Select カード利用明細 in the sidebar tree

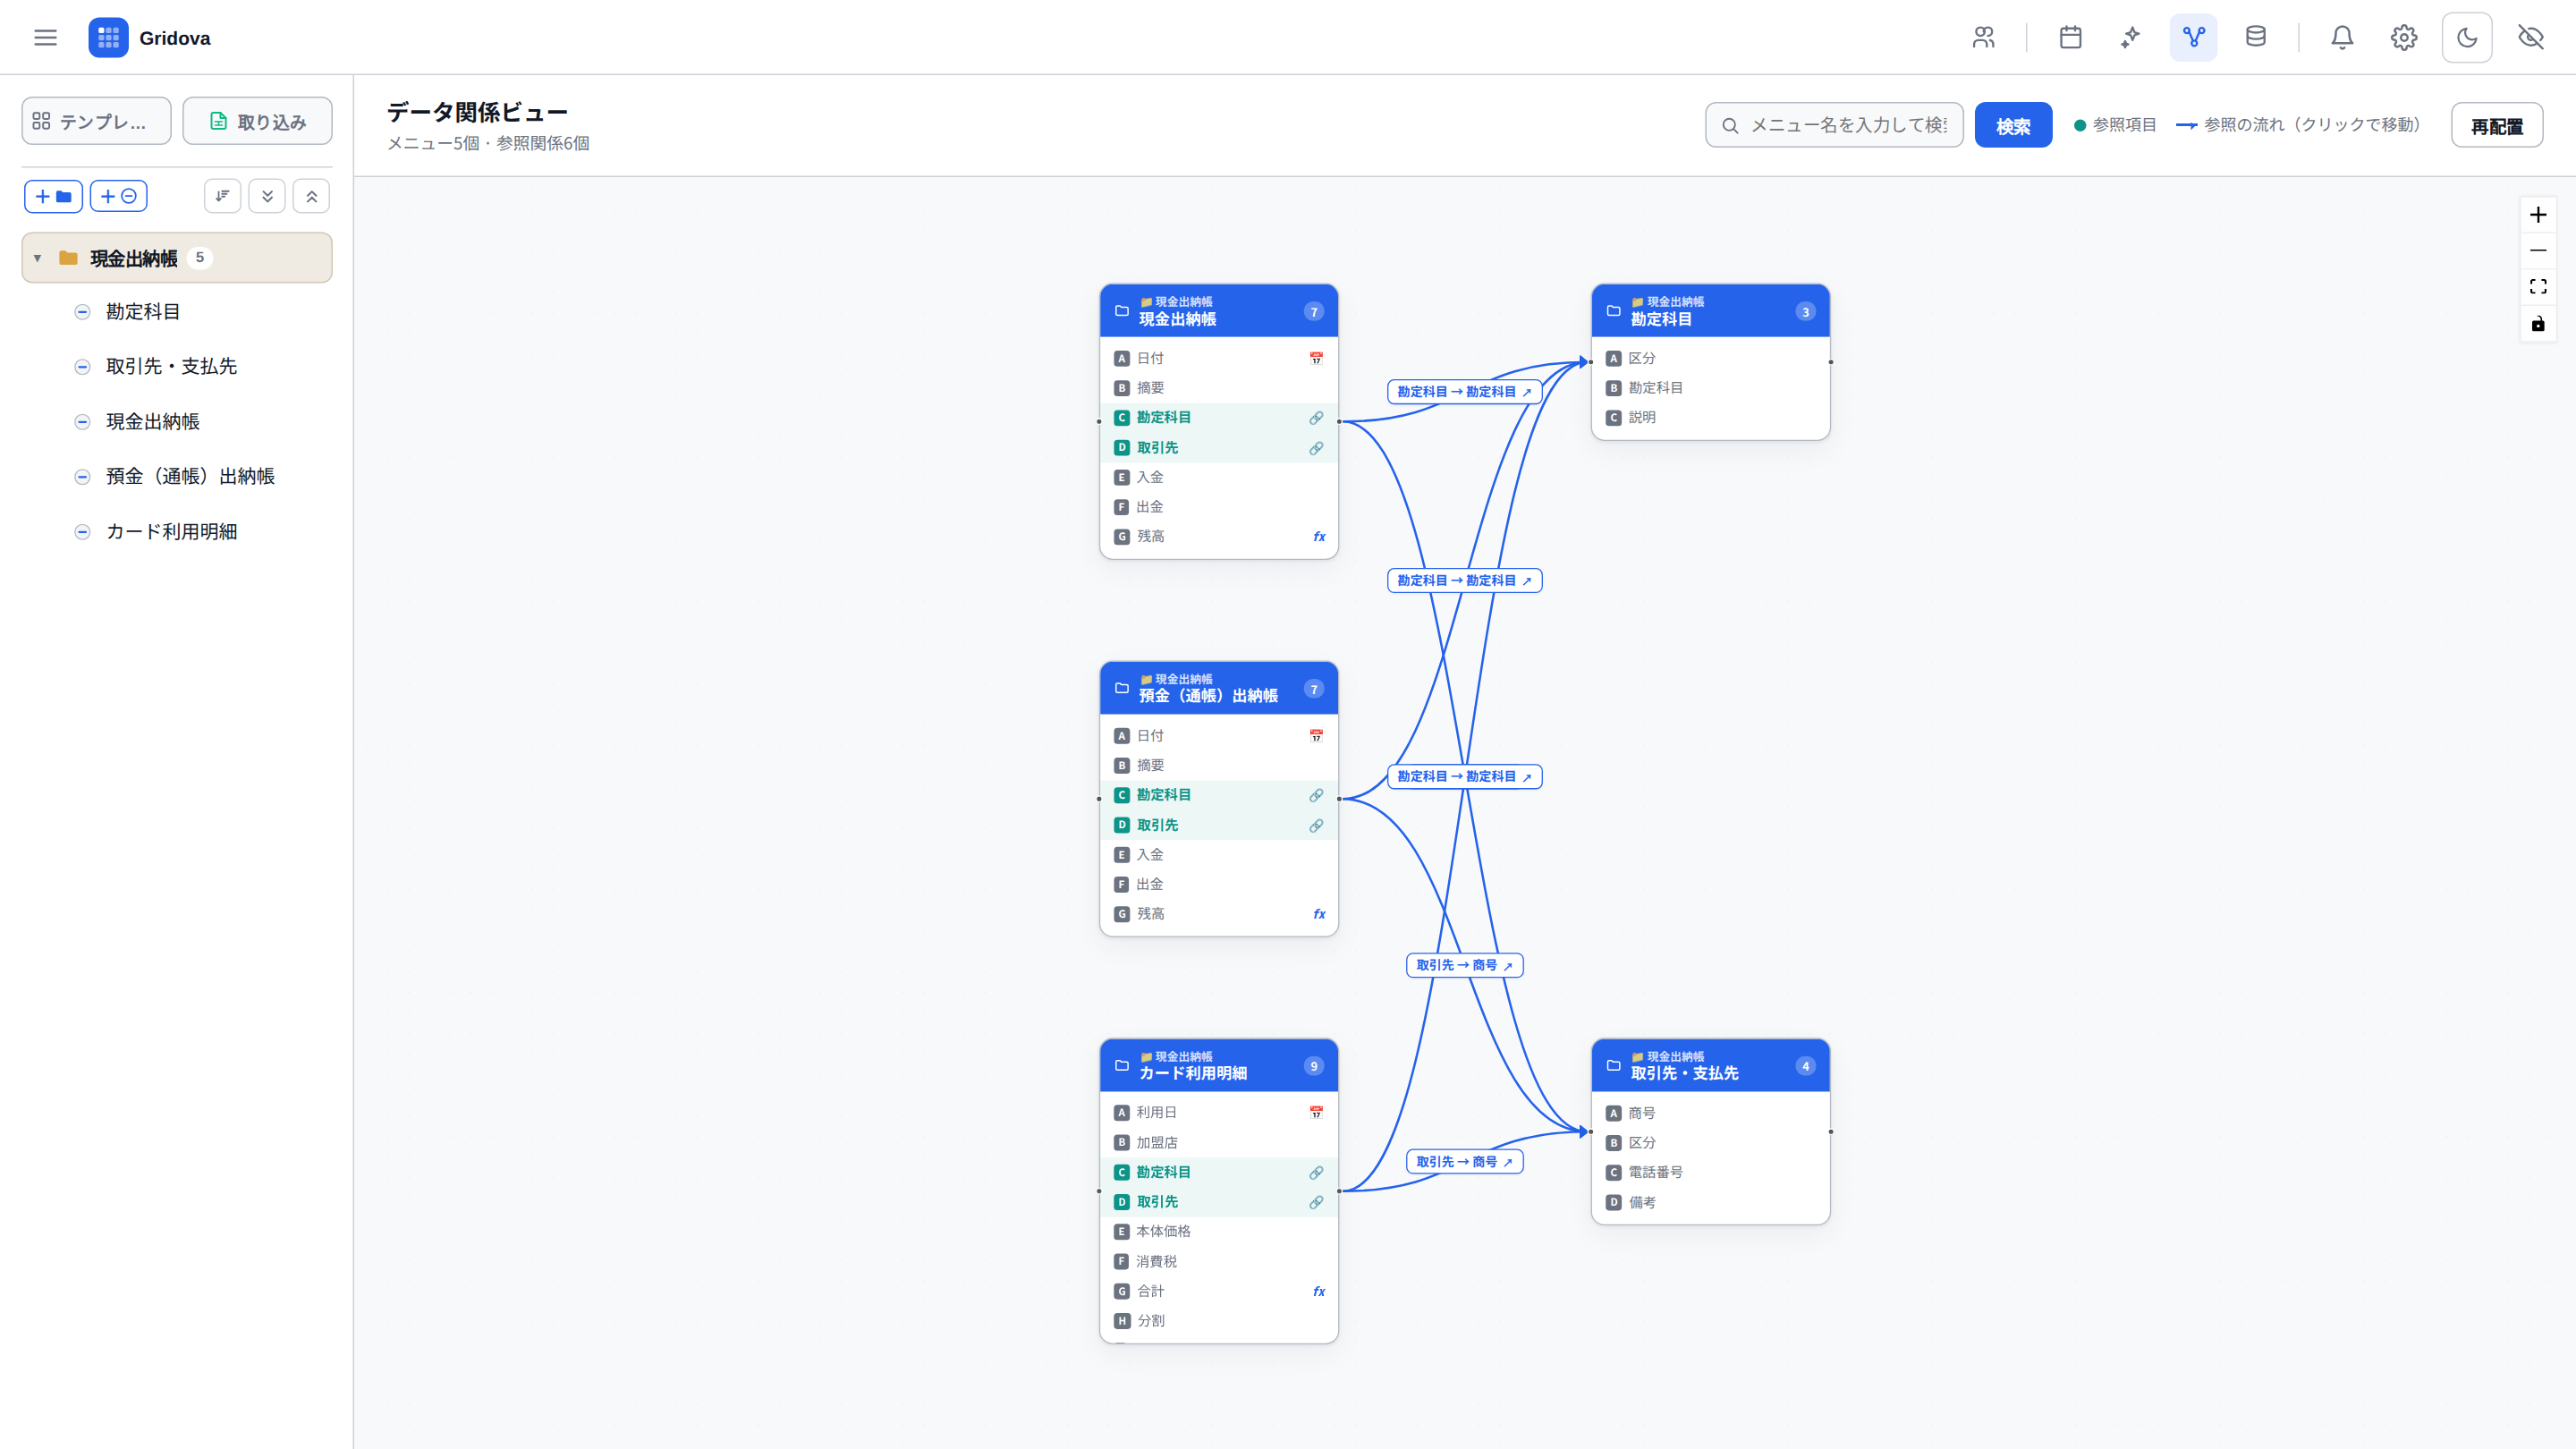click(171, 531)
